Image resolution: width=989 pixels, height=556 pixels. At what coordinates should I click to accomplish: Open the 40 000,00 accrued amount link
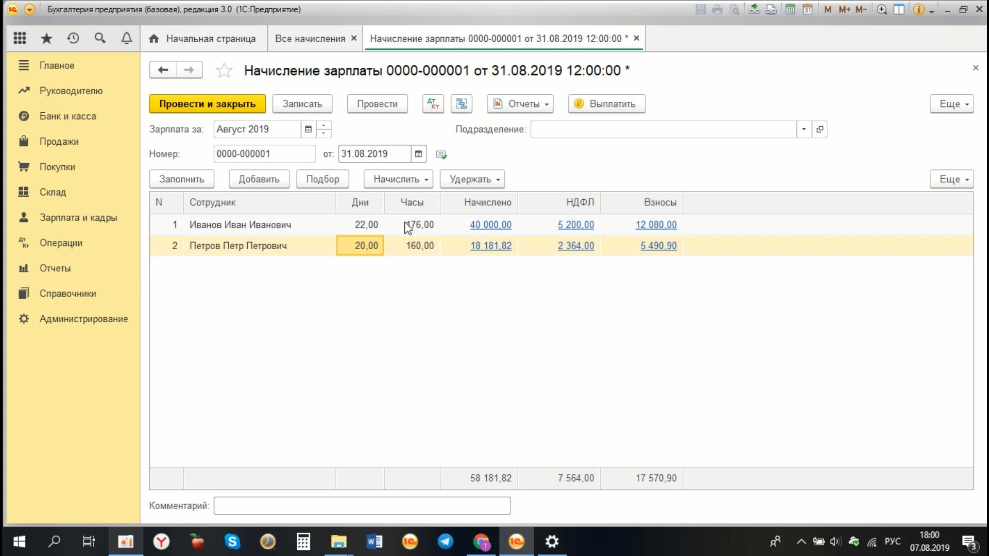coord(490,224)
